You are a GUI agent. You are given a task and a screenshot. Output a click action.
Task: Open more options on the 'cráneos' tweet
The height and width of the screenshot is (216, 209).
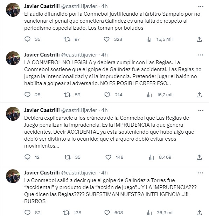201,111
